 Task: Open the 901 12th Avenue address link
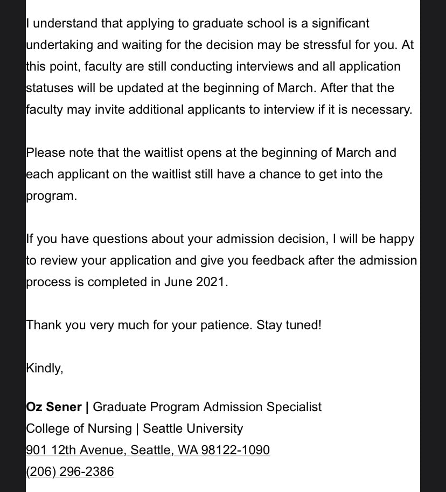click(148, 450)
